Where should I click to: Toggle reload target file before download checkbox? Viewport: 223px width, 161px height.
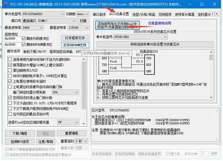click(x=7, y=149)
